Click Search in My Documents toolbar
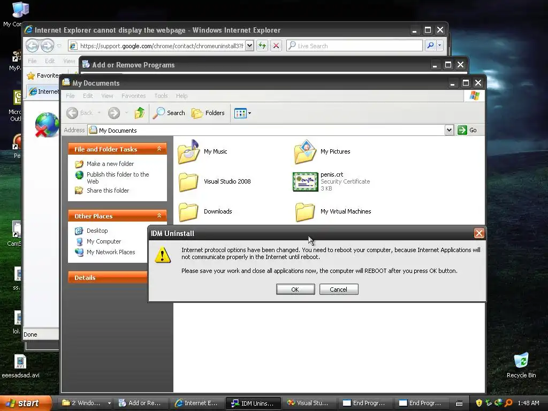 pyautogui.click(x=169, y=113)
